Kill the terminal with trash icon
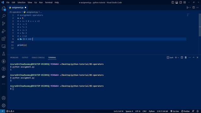 186,57
